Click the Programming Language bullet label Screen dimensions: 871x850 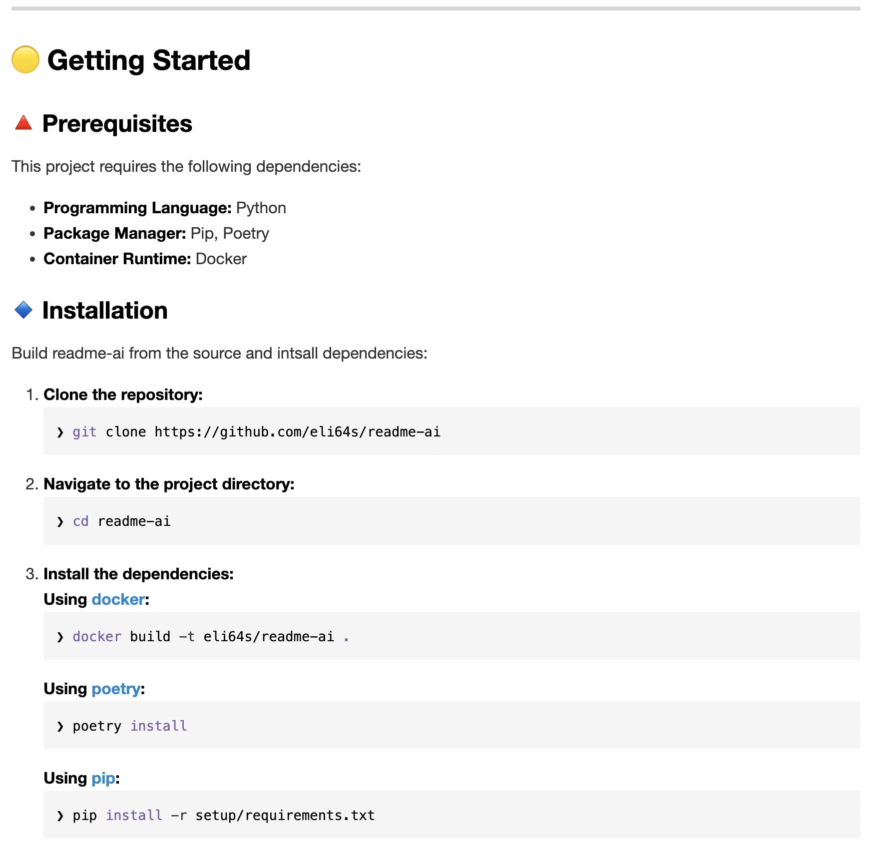(x=137, y=208)
